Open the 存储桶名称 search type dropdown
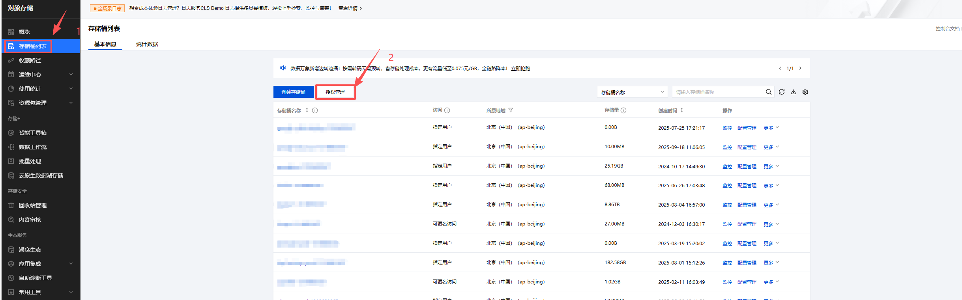962x300 pixels. click(632, 92)
